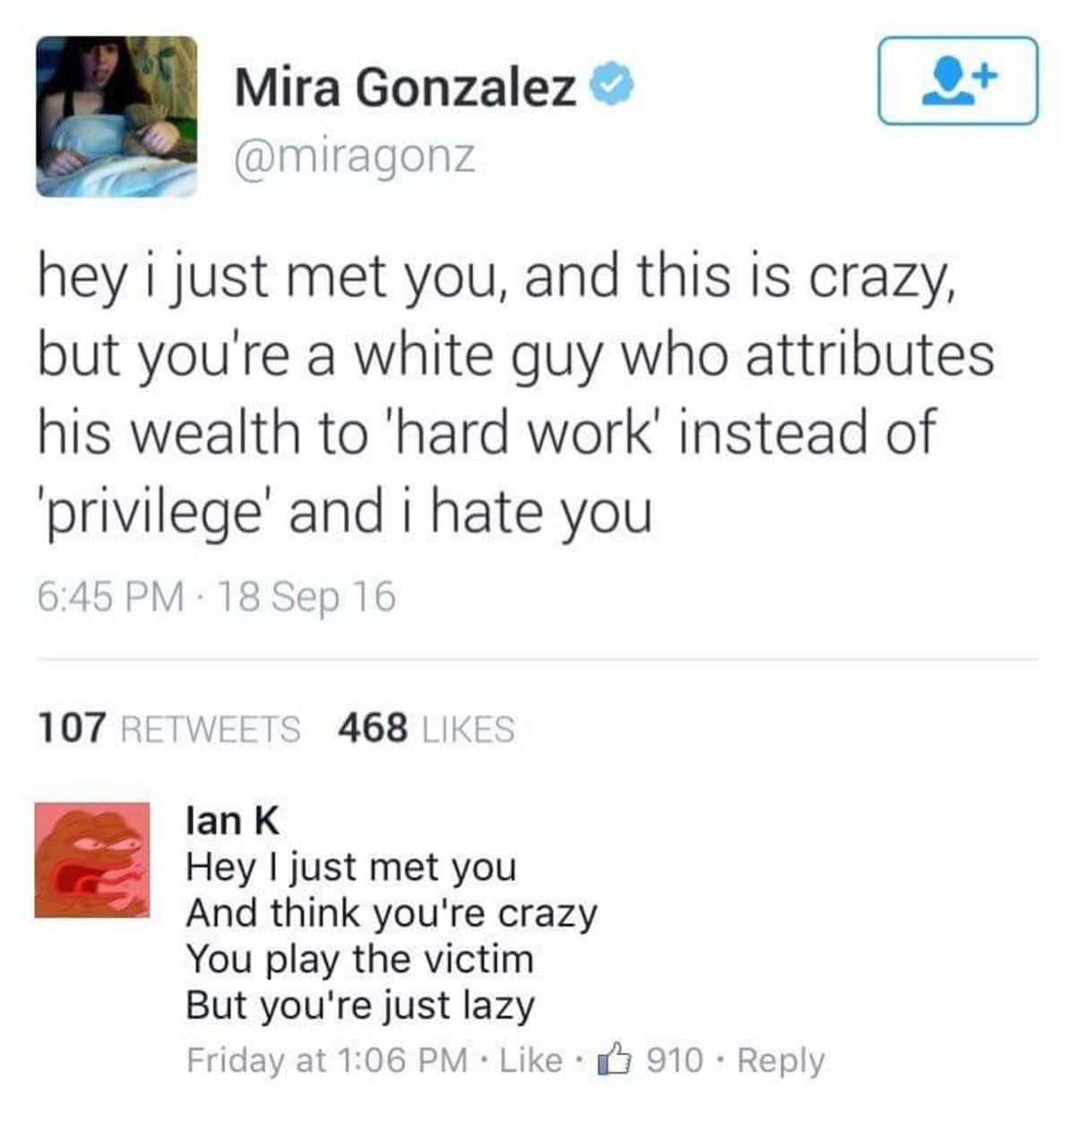Viewport: 1075px width, 1121px height.
Task: Click the comment line 'You play the victim'
Action: tap(359, 959)
